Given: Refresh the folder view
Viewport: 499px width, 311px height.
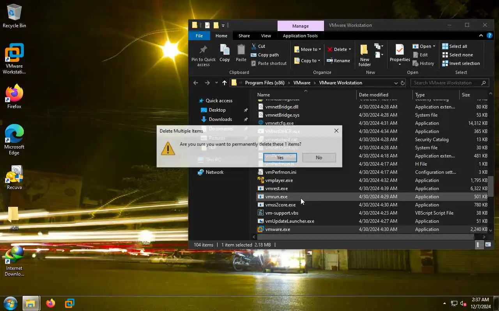Looking at the screenshot, I should coord(403,83).
